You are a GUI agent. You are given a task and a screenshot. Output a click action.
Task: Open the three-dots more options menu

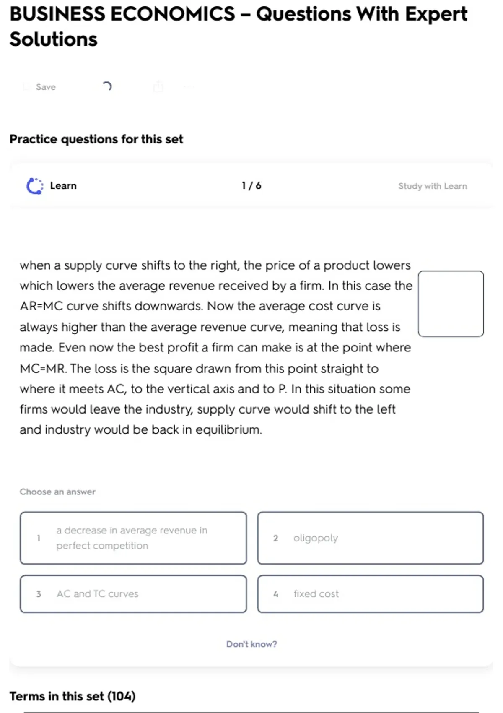click(x=189, y=87)
